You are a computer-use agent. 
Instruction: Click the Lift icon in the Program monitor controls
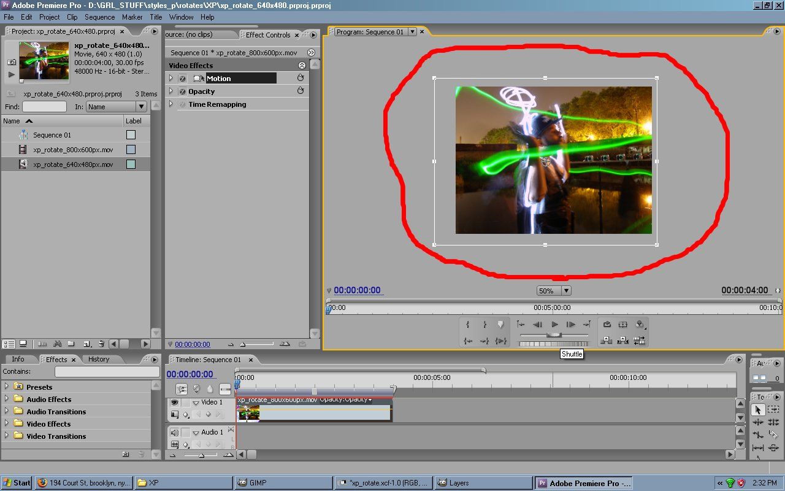[x=607, y=339]
